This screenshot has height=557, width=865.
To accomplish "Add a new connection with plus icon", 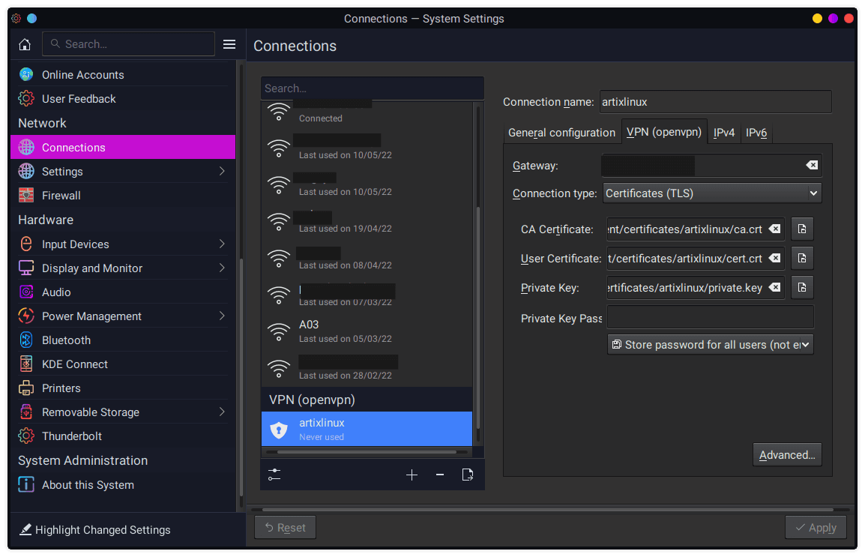I will coord(412,475).
